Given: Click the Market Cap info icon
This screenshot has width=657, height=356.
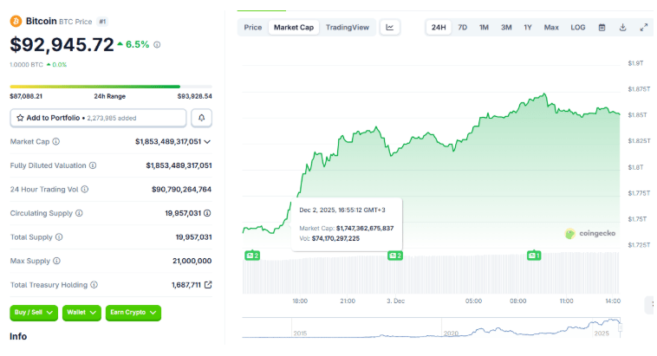Looking at the screenshot, I should pyautogui.click(x=56, y=141).
